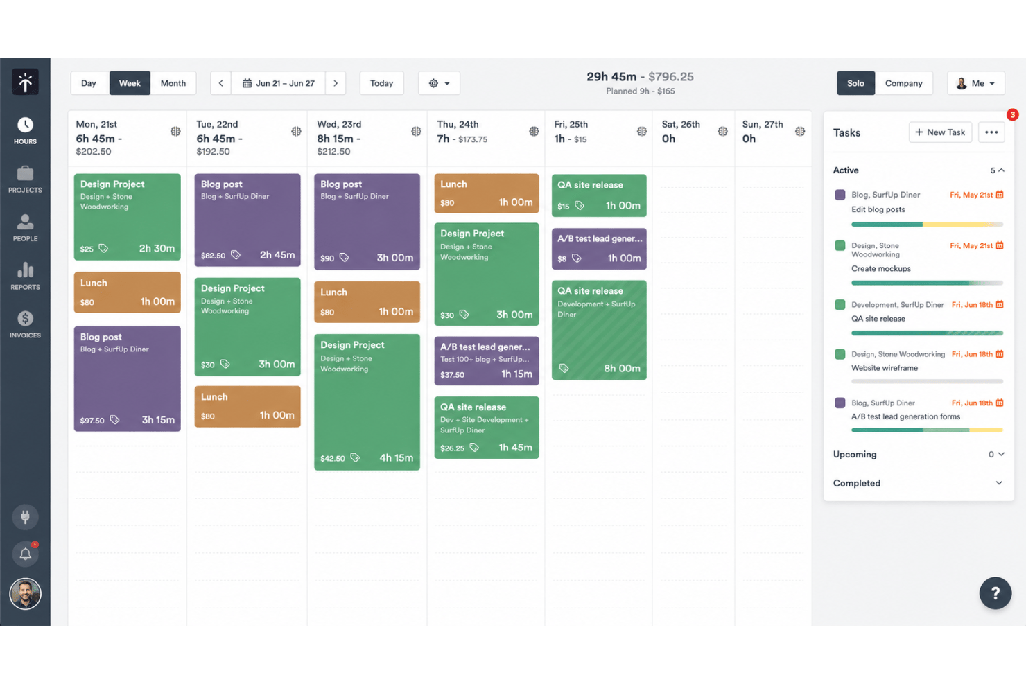Click Tuesday 22nd day options icon
This screenshot has width=1026, height=684.
click(296, 131)
